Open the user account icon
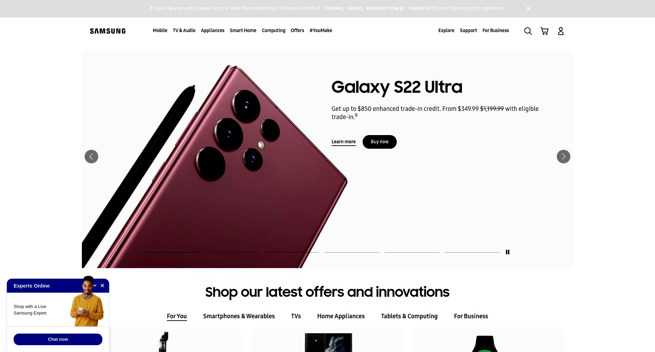Image resolution: width=655 pixels, height=352 pixels. (561, 31)
